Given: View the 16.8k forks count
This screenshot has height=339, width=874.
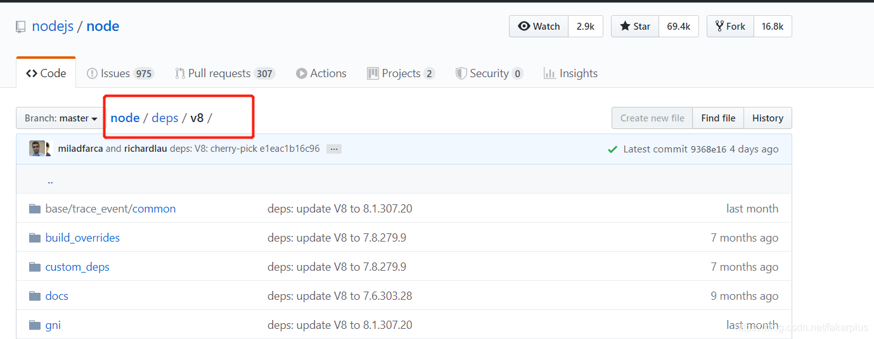Looking at the screenshot, I should [773, 26].
